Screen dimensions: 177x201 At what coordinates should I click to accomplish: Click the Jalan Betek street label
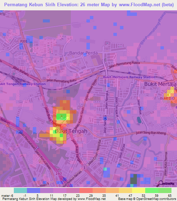pos(139,107)
